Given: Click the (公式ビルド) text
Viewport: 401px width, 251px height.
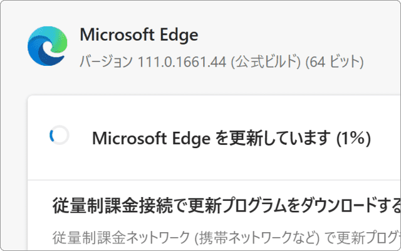Looking at the screenshot, I should pos(266,62).
